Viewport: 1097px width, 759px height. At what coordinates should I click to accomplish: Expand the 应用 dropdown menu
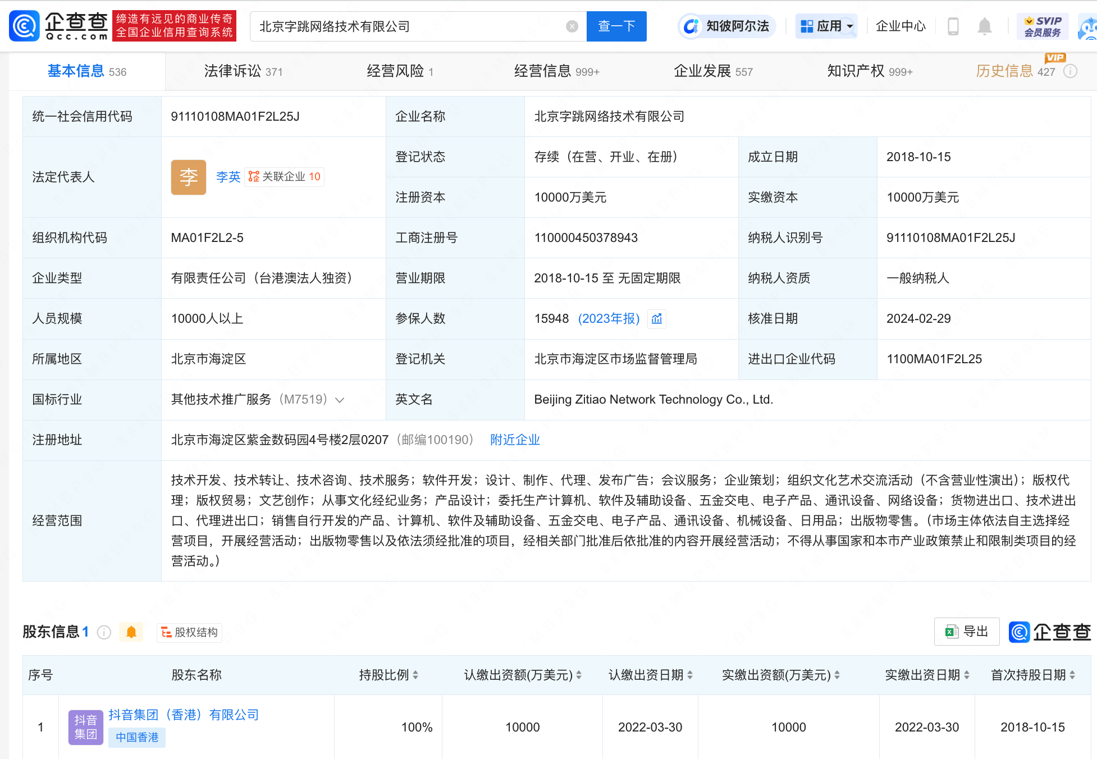(826, 26)
